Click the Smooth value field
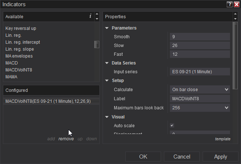 pos(200,37)
